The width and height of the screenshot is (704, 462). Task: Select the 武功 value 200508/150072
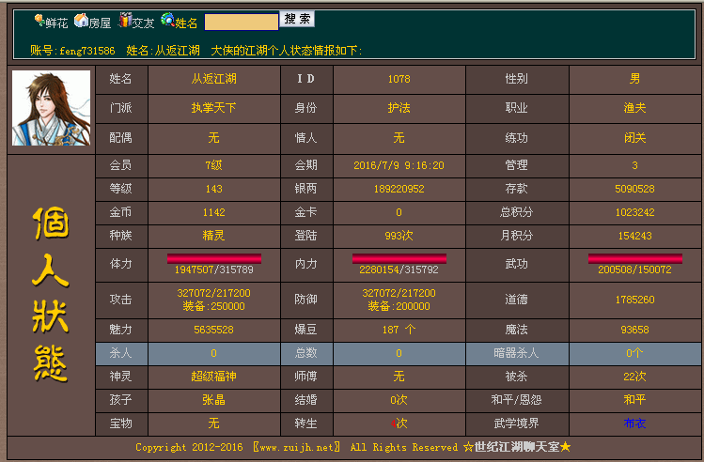(x=634, y=269)
